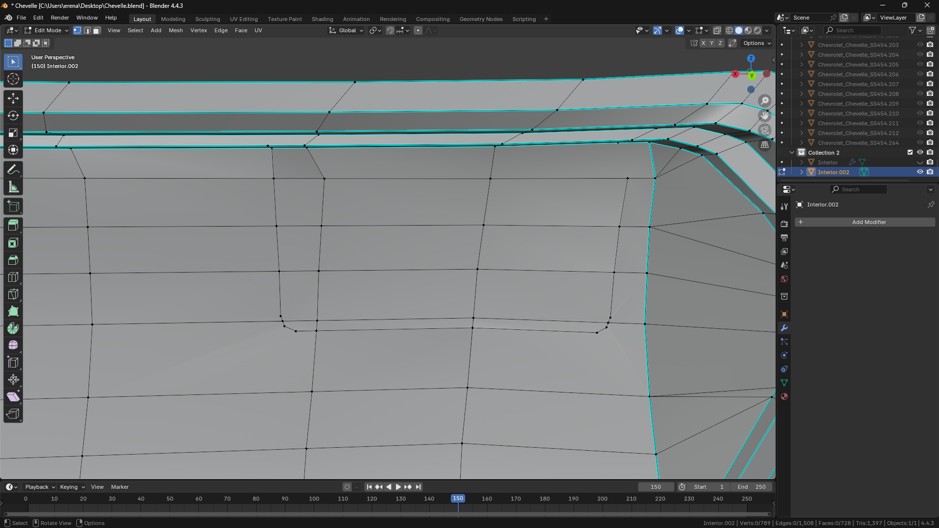Pick the Edge Slide tool
The width and height of the screenshot is (939, 528).
(x=13, y=363)
